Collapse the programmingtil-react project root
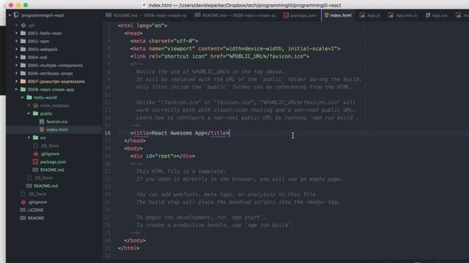The height and width of the screenshot is (263, 469). [x=10, y=15]
